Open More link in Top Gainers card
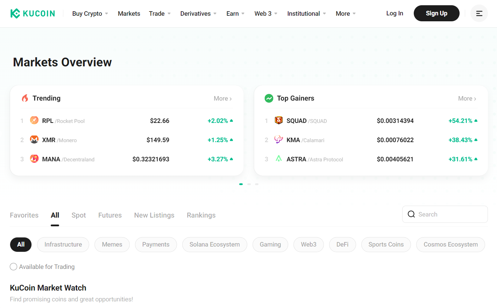This screenshot has height=308, width=497. coord(467,98)
